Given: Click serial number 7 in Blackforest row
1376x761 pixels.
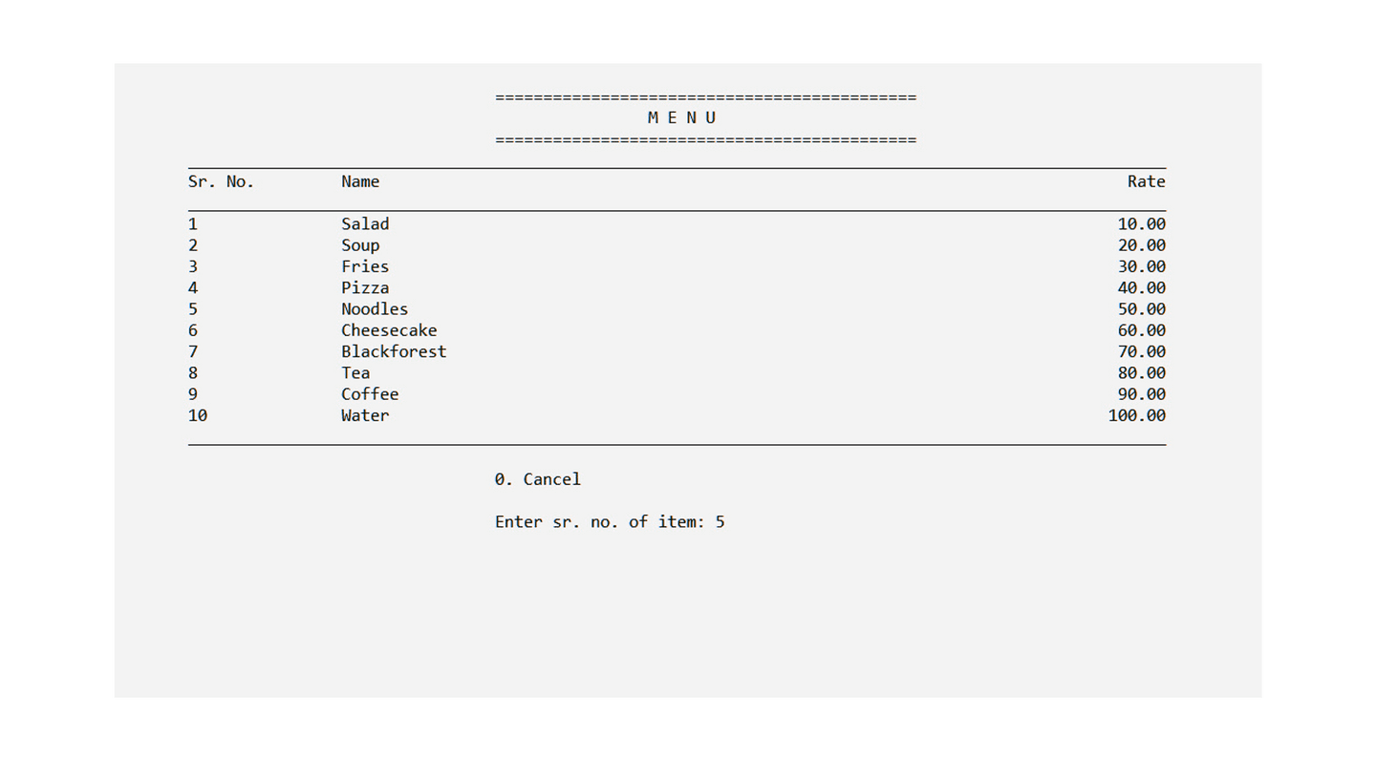Looking at the screenshot, I should (193, 351).
